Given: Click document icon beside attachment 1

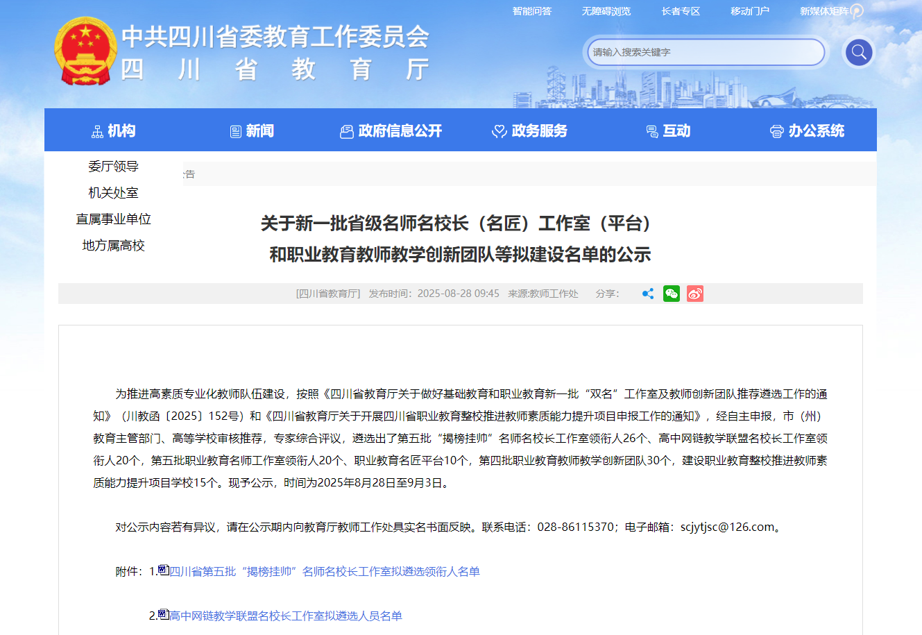Looking at the screenshot, I should tap(164, 570).
